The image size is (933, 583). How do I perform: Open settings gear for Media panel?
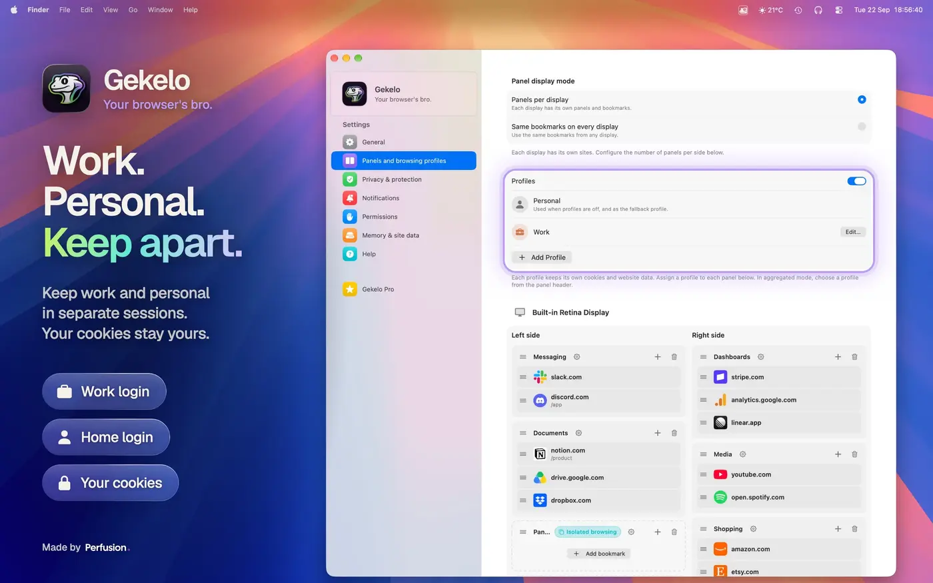pos(742,454)
